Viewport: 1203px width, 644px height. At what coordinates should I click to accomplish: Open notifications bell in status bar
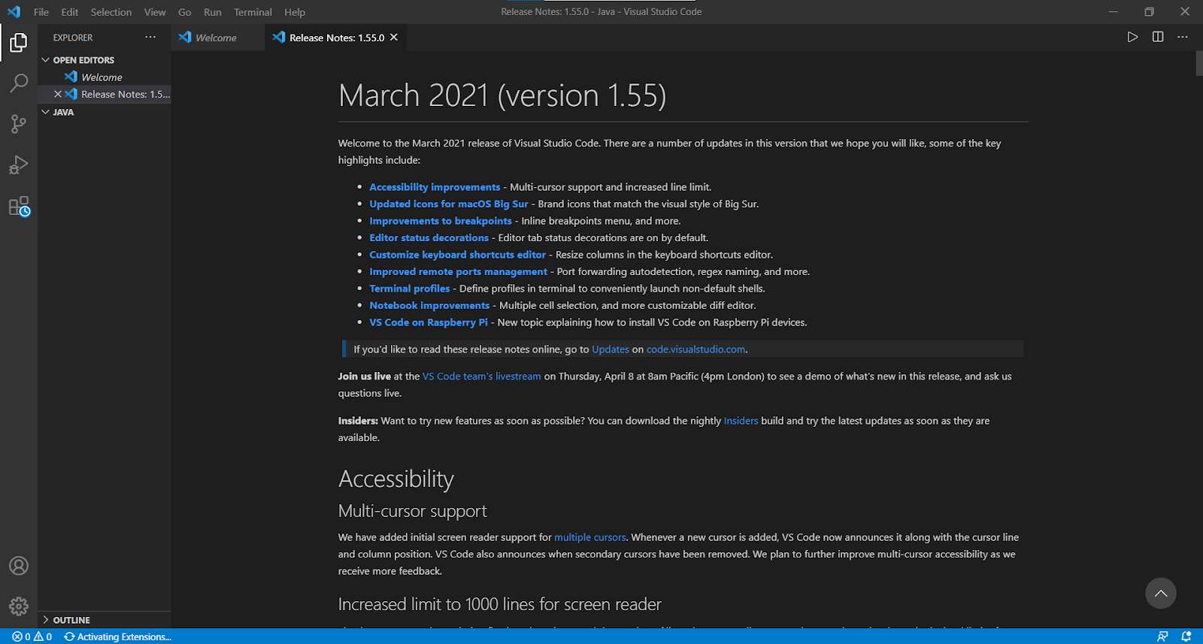click(1186, 636)
